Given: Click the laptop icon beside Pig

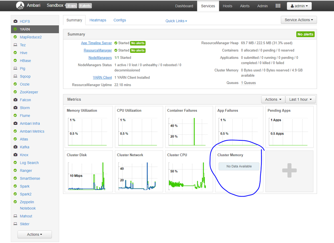Looking at the screenshot, I should pos(15,69).
